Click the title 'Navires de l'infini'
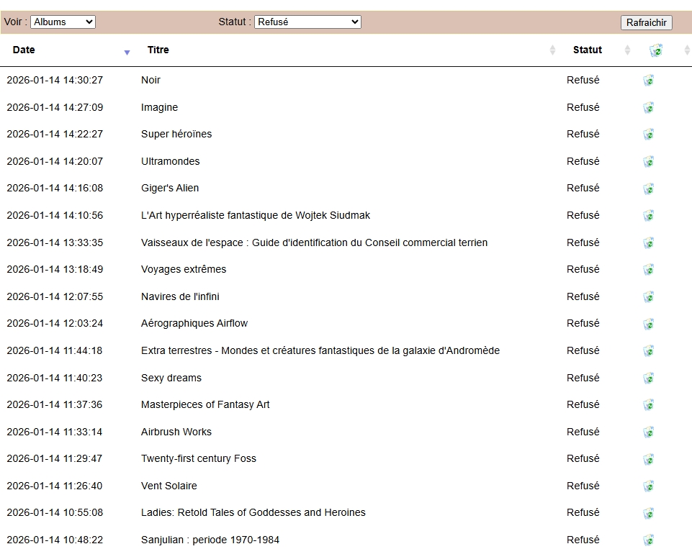 180,296
